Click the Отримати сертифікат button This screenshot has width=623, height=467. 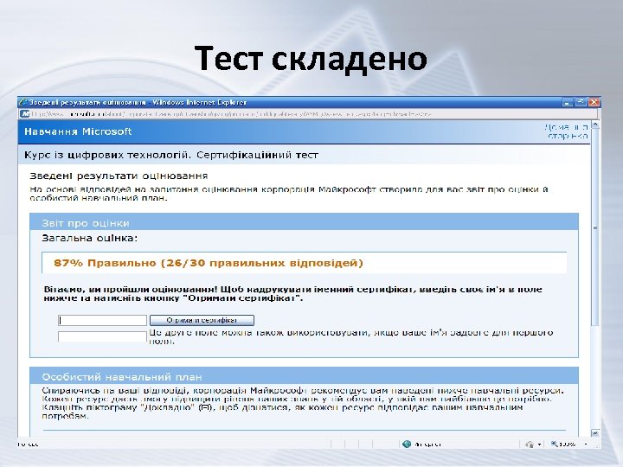point(202,320)
